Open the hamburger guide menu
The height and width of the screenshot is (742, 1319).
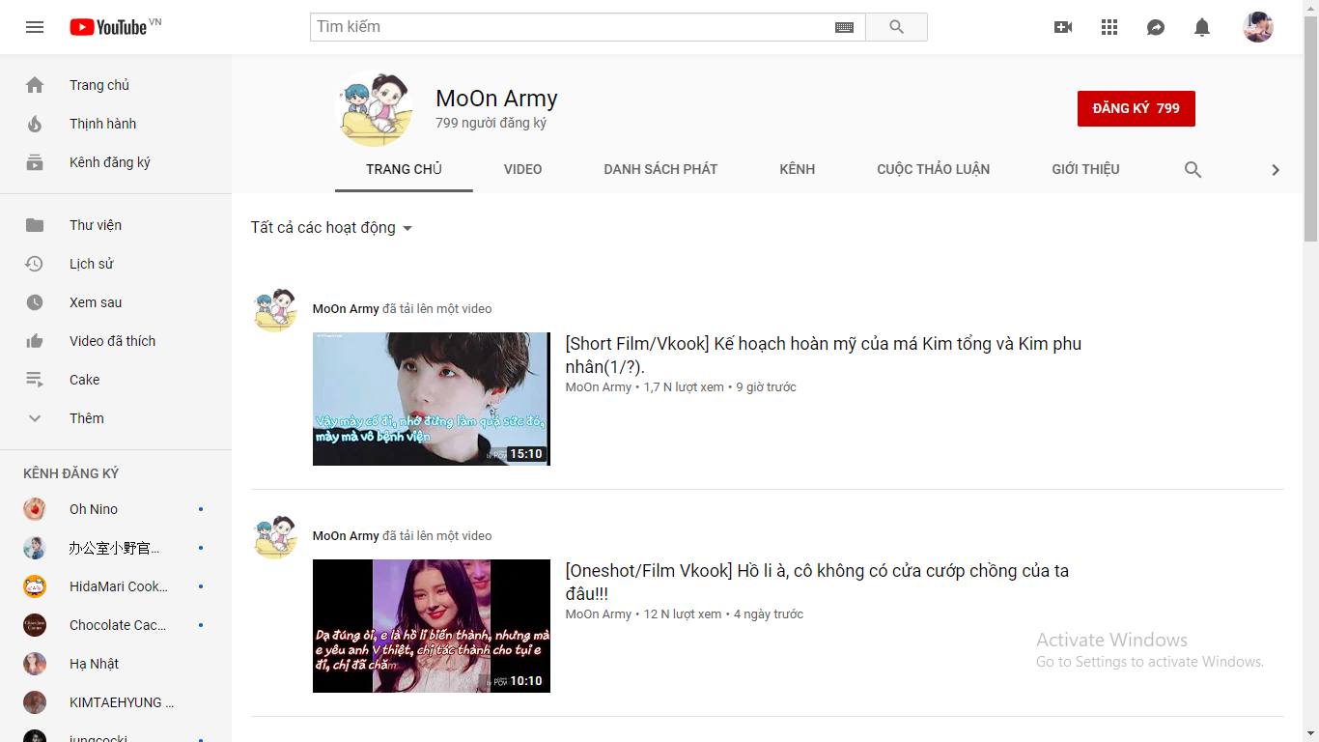tap(35, 27)
